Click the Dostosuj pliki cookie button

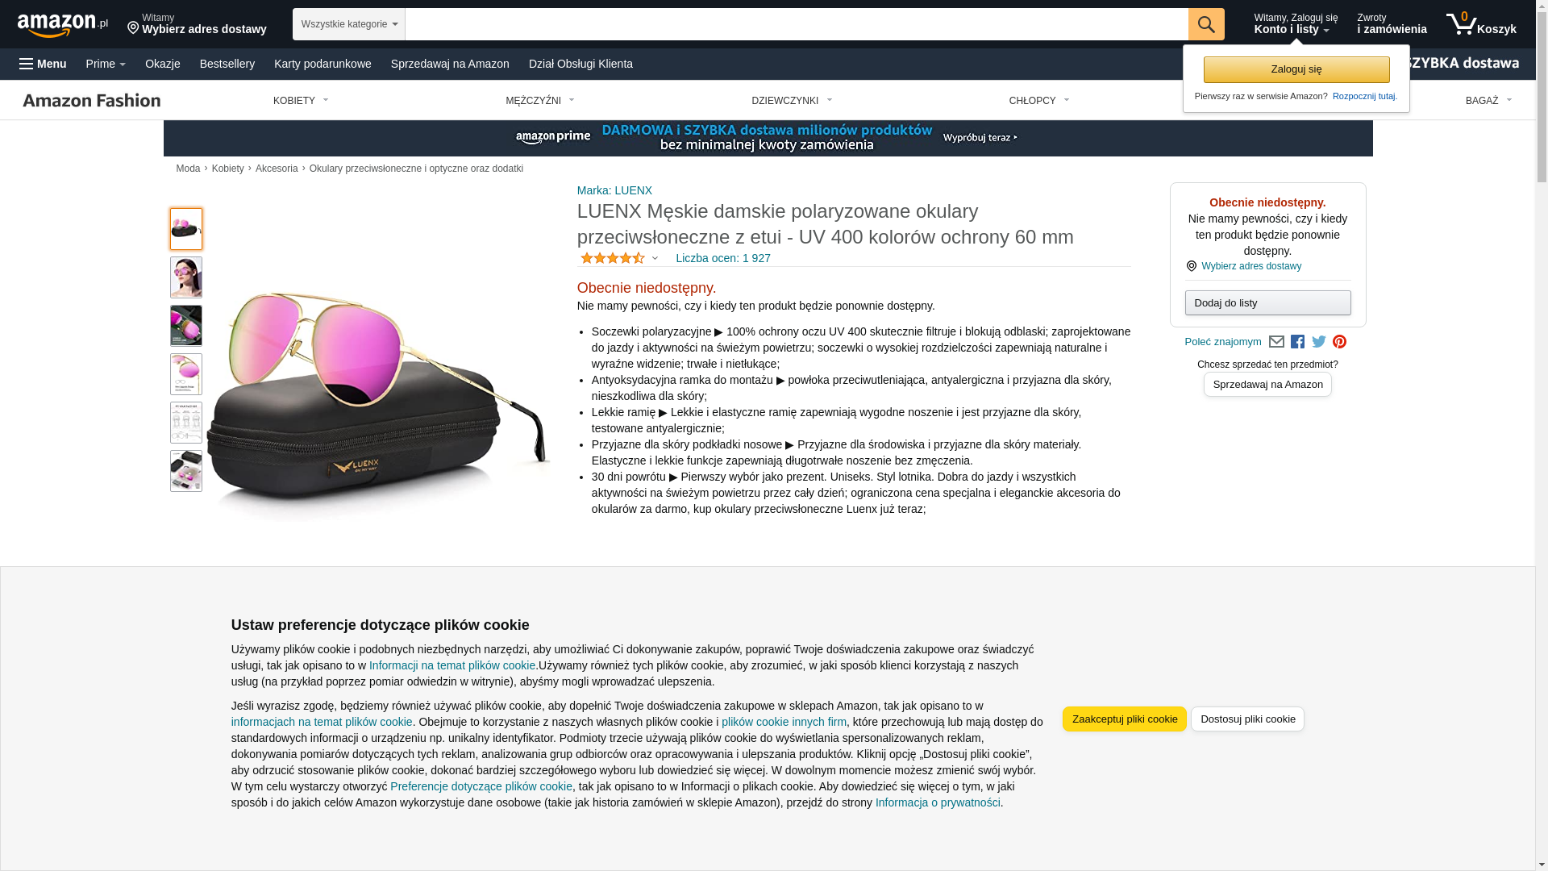(1247, 719)
